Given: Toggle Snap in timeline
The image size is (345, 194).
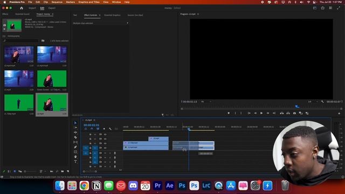Looking at the screenshot, I should tap(92, 129).
